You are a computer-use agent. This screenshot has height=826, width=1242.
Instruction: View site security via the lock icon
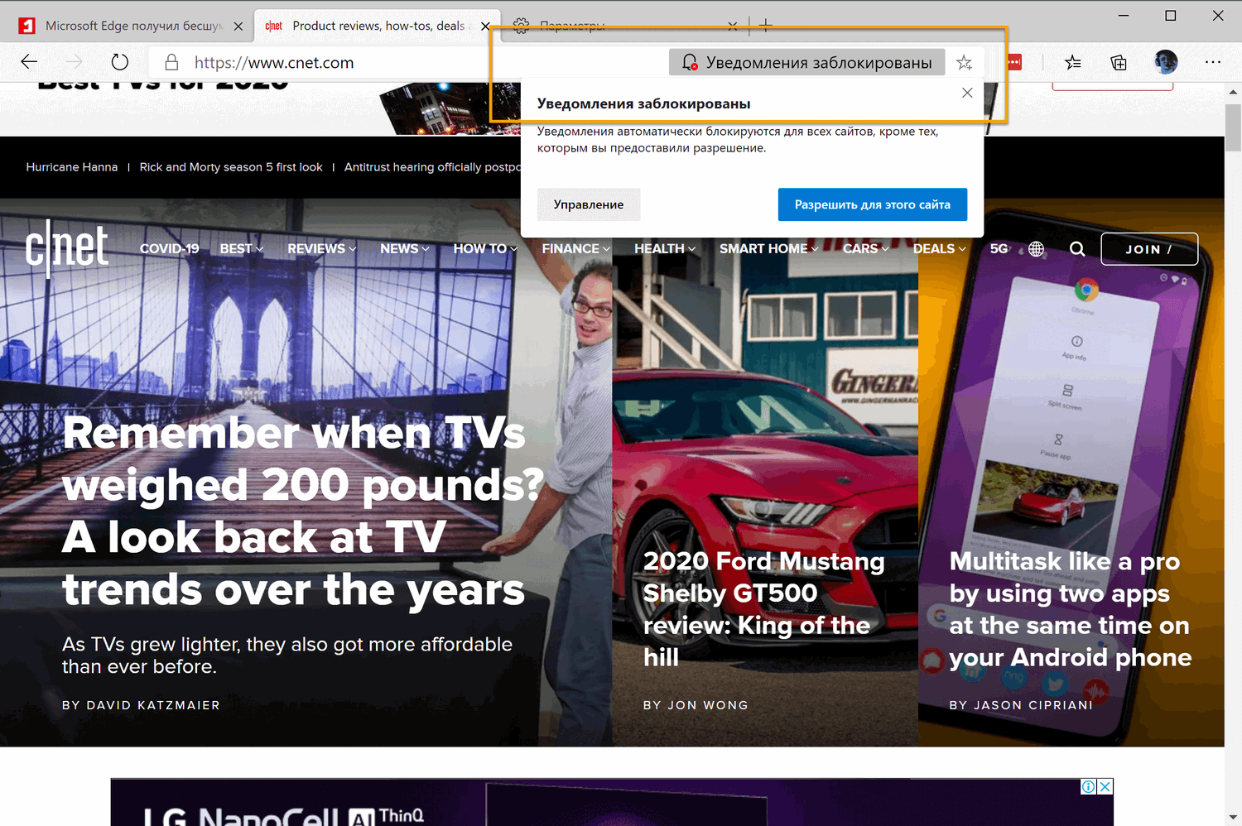point(171,62)
